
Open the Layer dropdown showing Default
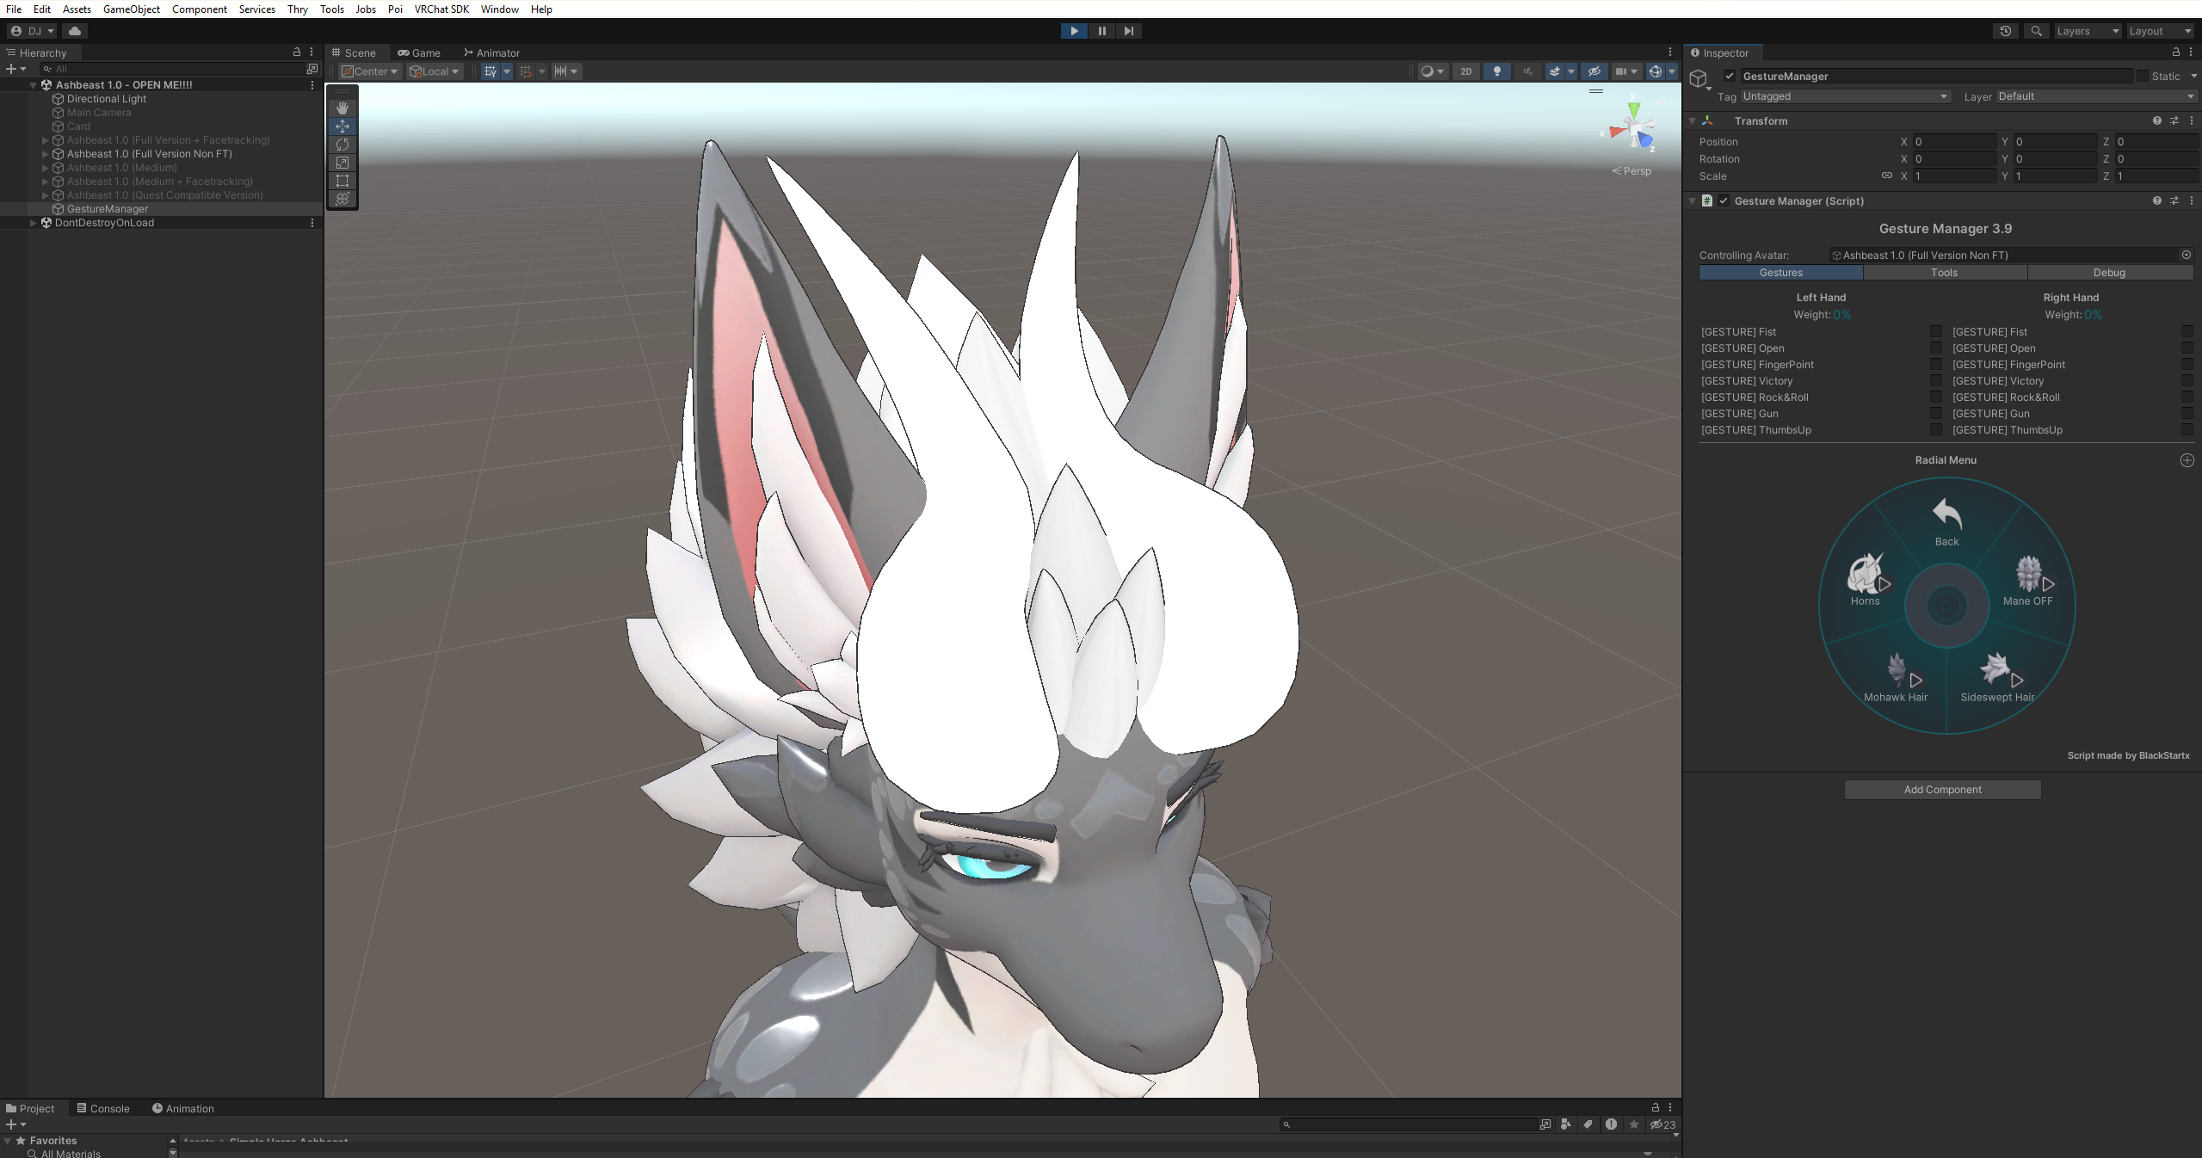(2097, 96)
